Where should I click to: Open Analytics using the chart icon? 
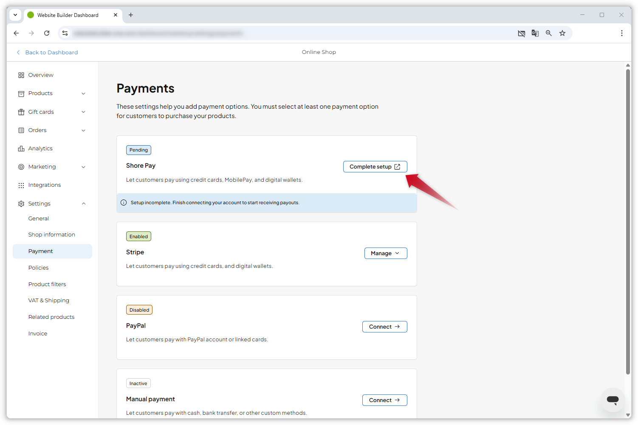point(21,148)
